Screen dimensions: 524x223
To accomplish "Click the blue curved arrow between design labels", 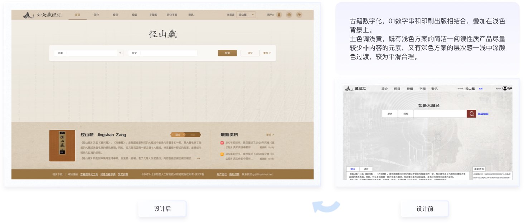I will [x=326, y=206].
